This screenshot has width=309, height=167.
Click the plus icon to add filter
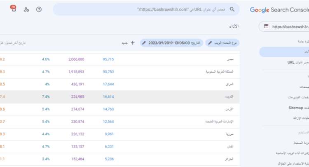point(133,43)
